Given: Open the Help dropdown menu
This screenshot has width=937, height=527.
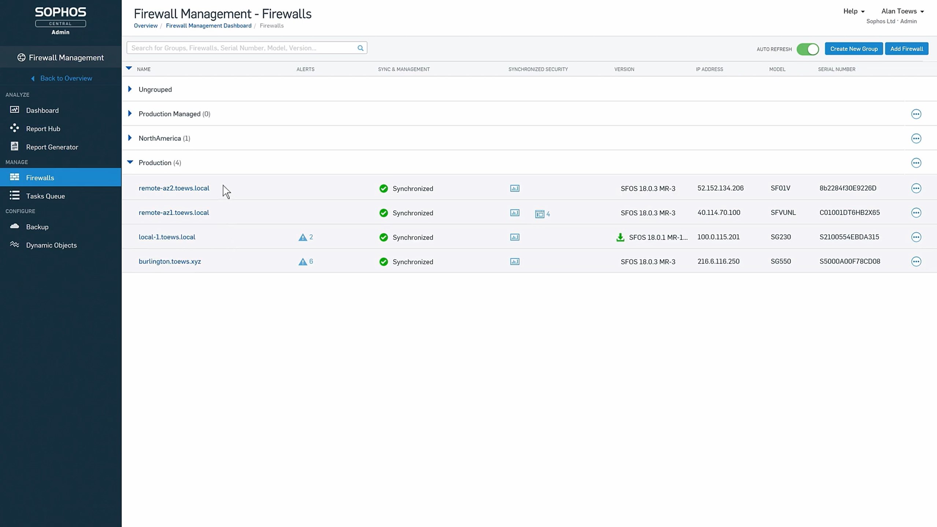Looking at the screenshot, I should pos(853,11).
